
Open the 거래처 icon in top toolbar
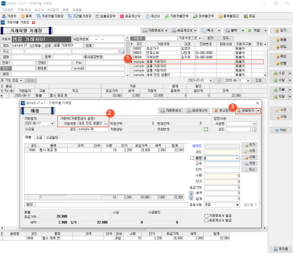tap(9, 16)
